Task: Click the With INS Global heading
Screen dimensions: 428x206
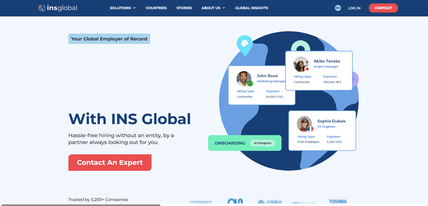Action: tap(130, 119)
